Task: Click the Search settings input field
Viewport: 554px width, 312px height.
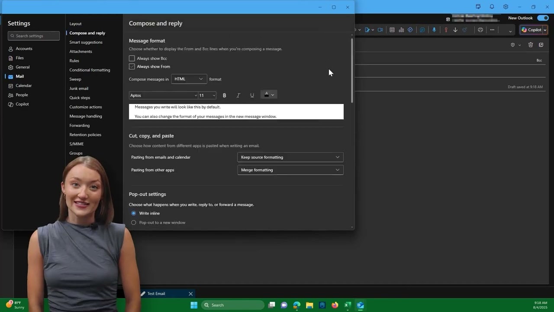Action: tap(34, 36)
